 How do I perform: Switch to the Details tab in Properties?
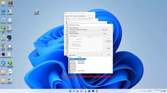(x=75, y=16)
